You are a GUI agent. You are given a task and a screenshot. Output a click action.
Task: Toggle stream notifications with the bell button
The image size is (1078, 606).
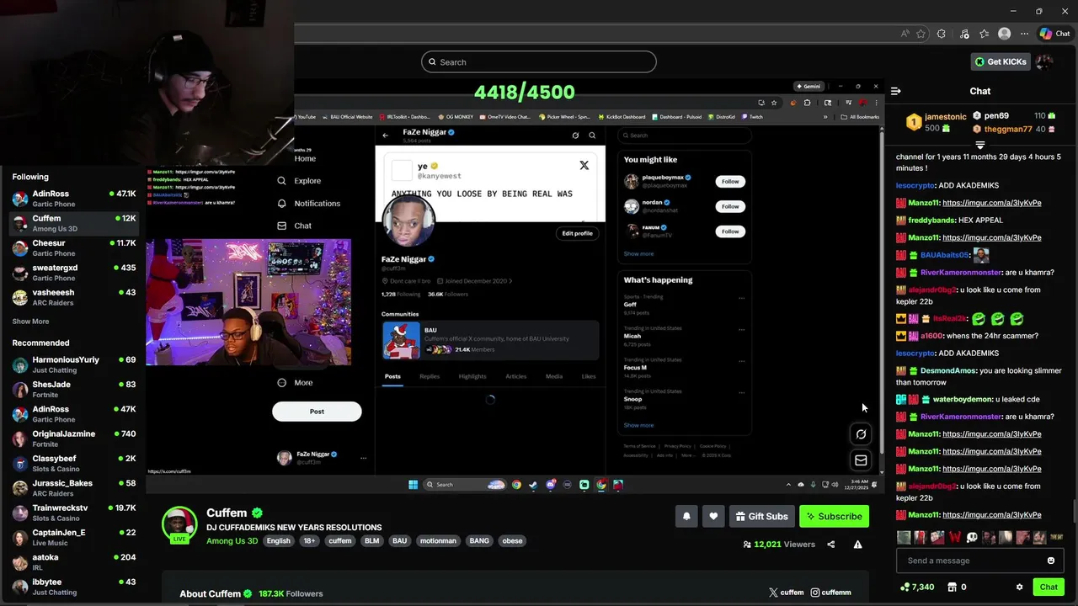686,516
